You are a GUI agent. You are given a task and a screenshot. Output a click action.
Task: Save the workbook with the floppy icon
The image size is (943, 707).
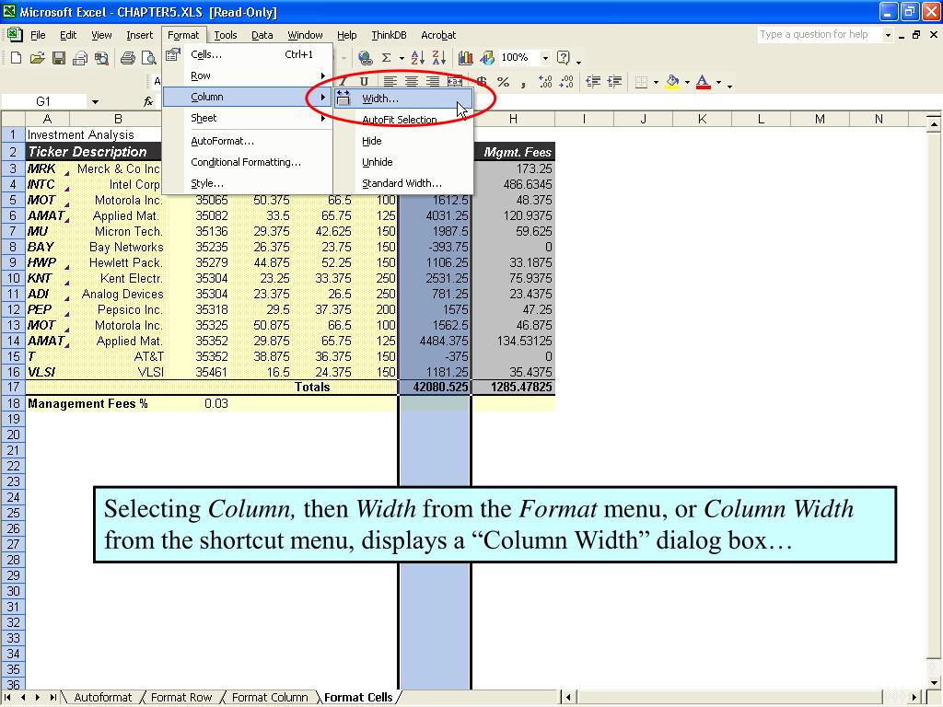coord(58,58)
